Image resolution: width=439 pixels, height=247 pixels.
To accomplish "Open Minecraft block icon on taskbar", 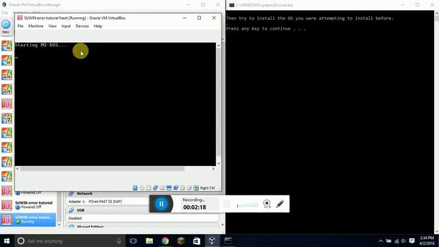I will click(x=181, y=241).
